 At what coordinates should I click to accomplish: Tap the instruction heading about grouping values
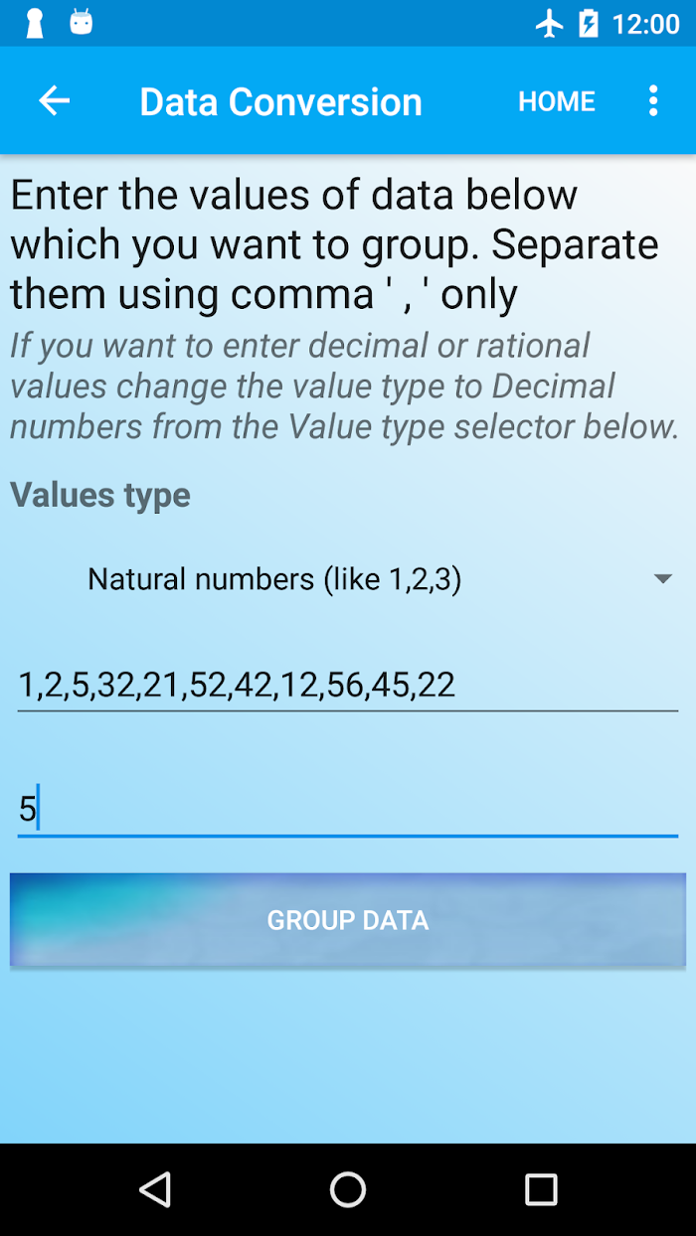point(335,244)
